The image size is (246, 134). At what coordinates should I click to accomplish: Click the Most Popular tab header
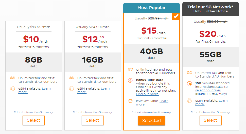point(151,8)
